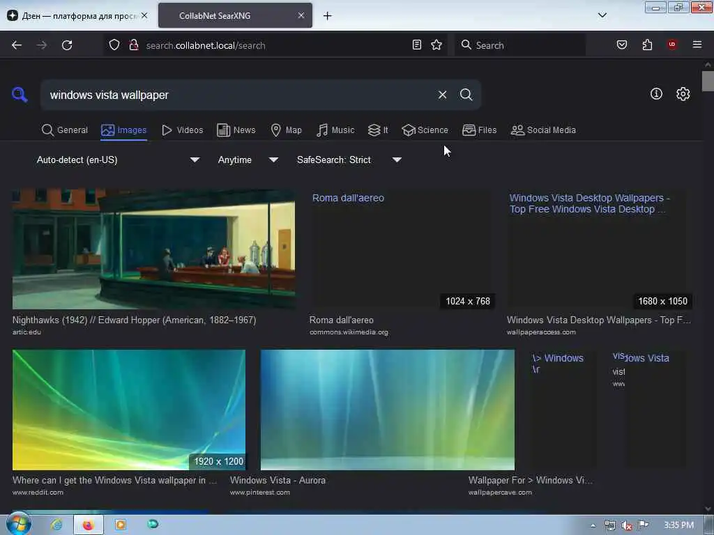Image resolution: width=714 pixels, height=535 pixels.
Task: Focus the Firefox Search box
Action: (520, 45)
